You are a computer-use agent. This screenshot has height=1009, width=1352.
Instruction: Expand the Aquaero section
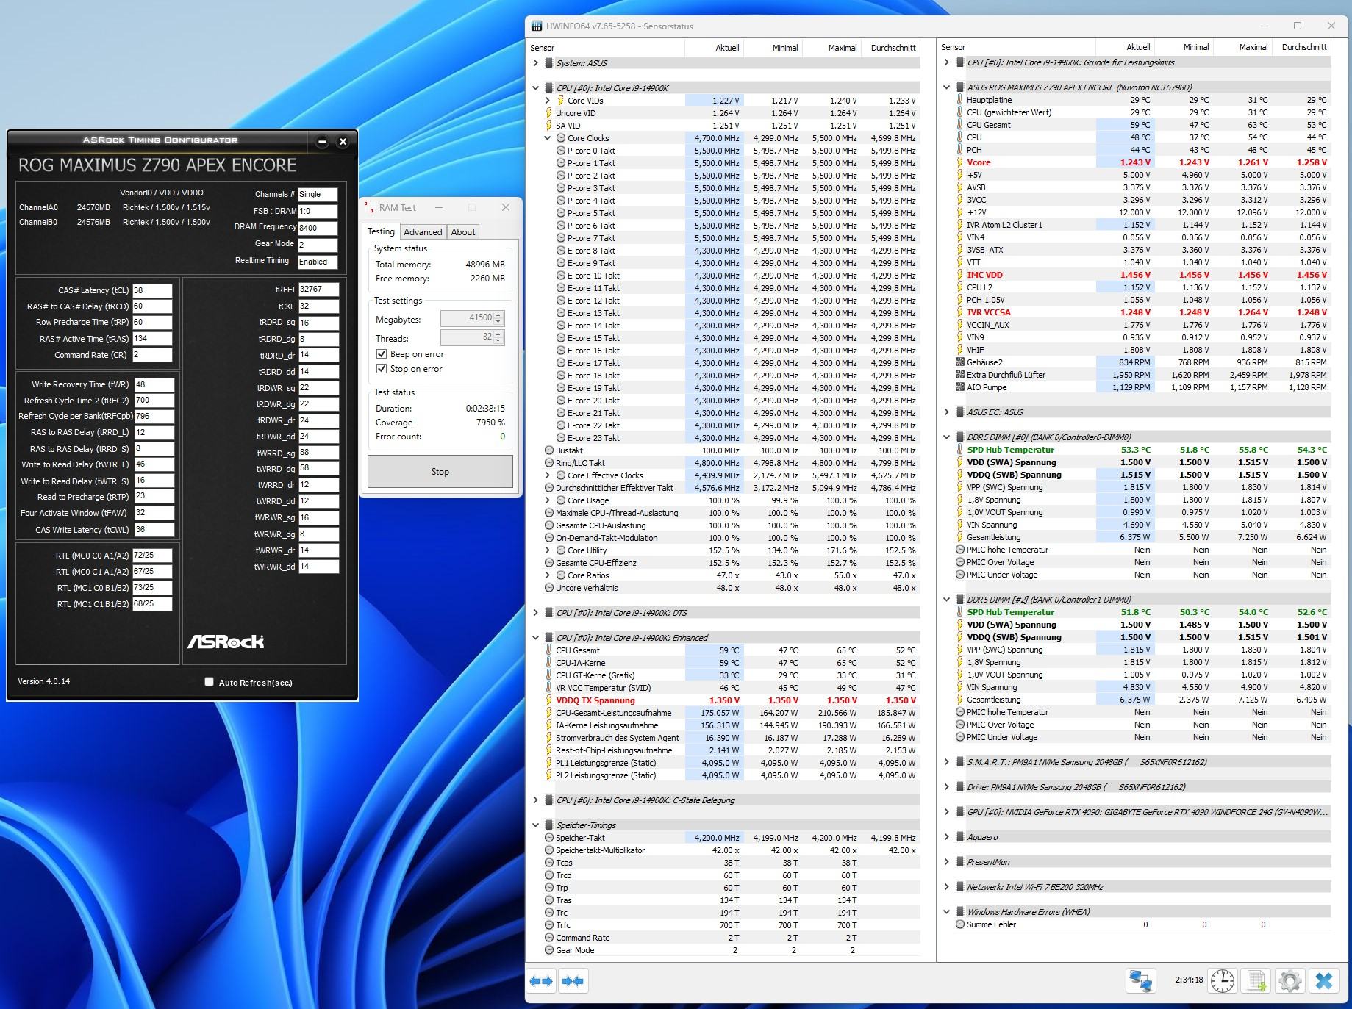pyautogui.click(x=946, y=837)
